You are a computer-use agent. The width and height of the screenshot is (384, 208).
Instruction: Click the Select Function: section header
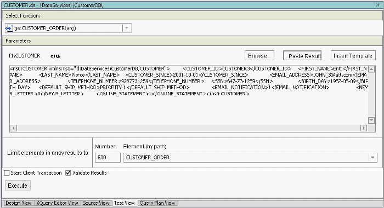pos(192,15)
